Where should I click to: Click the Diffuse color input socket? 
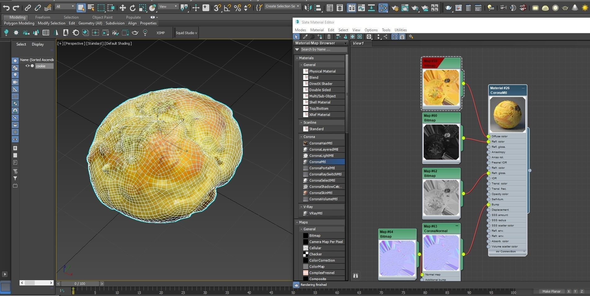click(x=488, y=136)
